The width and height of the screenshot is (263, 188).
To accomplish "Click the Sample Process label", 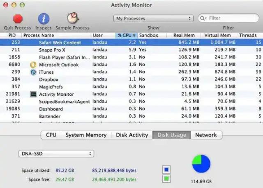I will pyautogui.click(x=72, y=28).
